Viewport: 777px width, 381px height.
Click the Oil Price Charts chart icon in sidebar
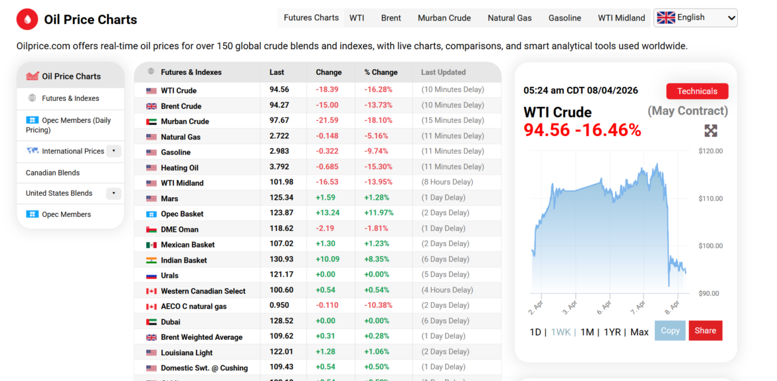33,76
